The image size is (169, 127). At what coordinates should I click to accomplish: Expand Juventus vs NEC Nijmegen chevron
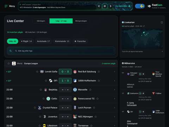[114, 117]
